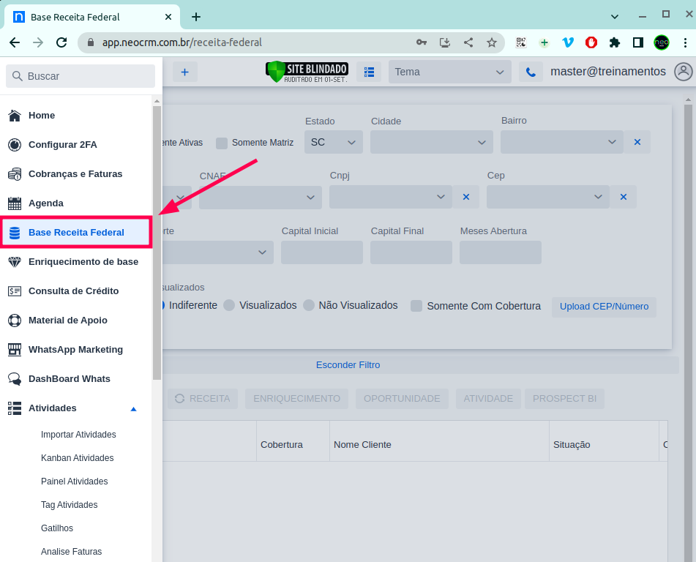Click the Agenda calendar icon
Screen dimensions: 696x562
[x=15, y=203]
